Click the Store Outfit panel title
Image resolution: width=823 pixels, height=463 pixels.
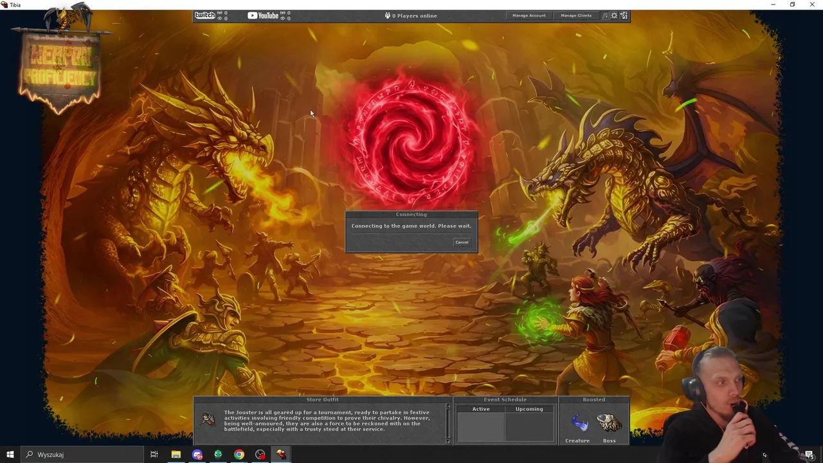click(x=322, y=399)
